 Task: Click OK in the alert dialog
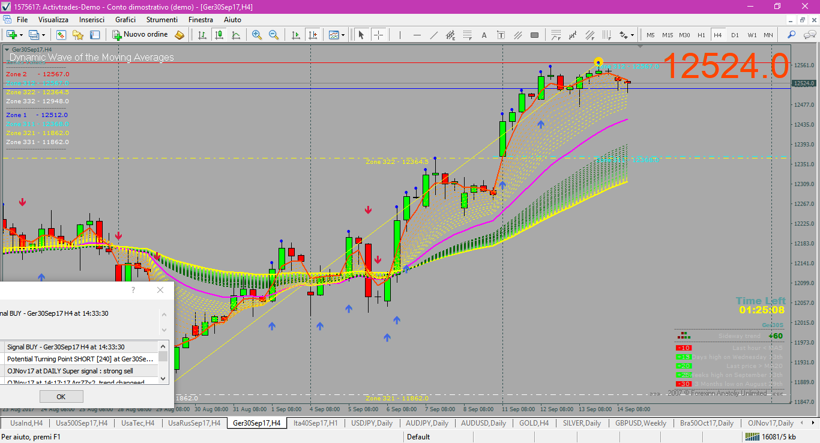(61, 397)
